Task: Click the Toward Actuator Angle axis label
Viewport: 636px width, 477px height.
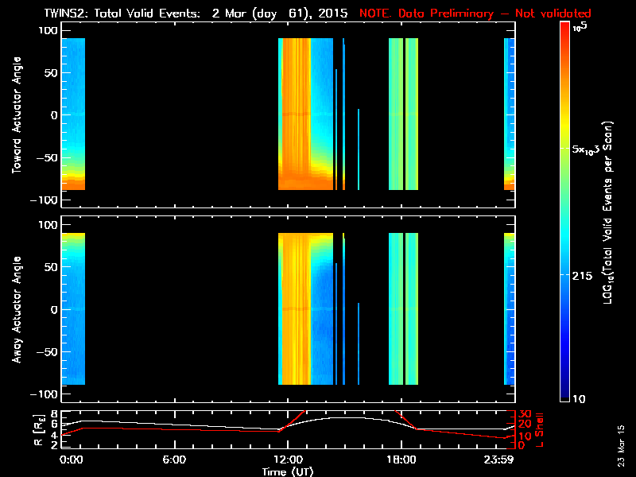Action: pyautogui.click(x=15, y=114)
